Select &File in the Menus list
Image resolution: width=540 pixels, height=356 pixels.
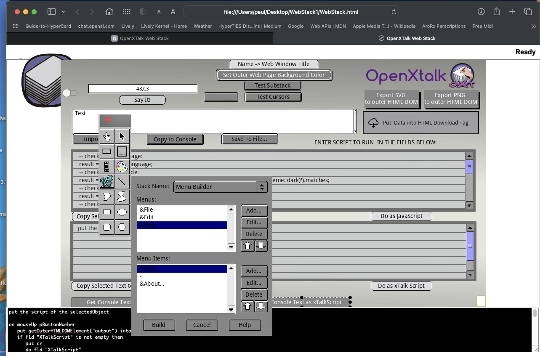(x=182, y=210)
